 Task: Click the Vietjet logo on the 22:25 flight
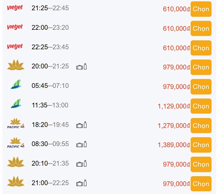(x=15, y=47)
